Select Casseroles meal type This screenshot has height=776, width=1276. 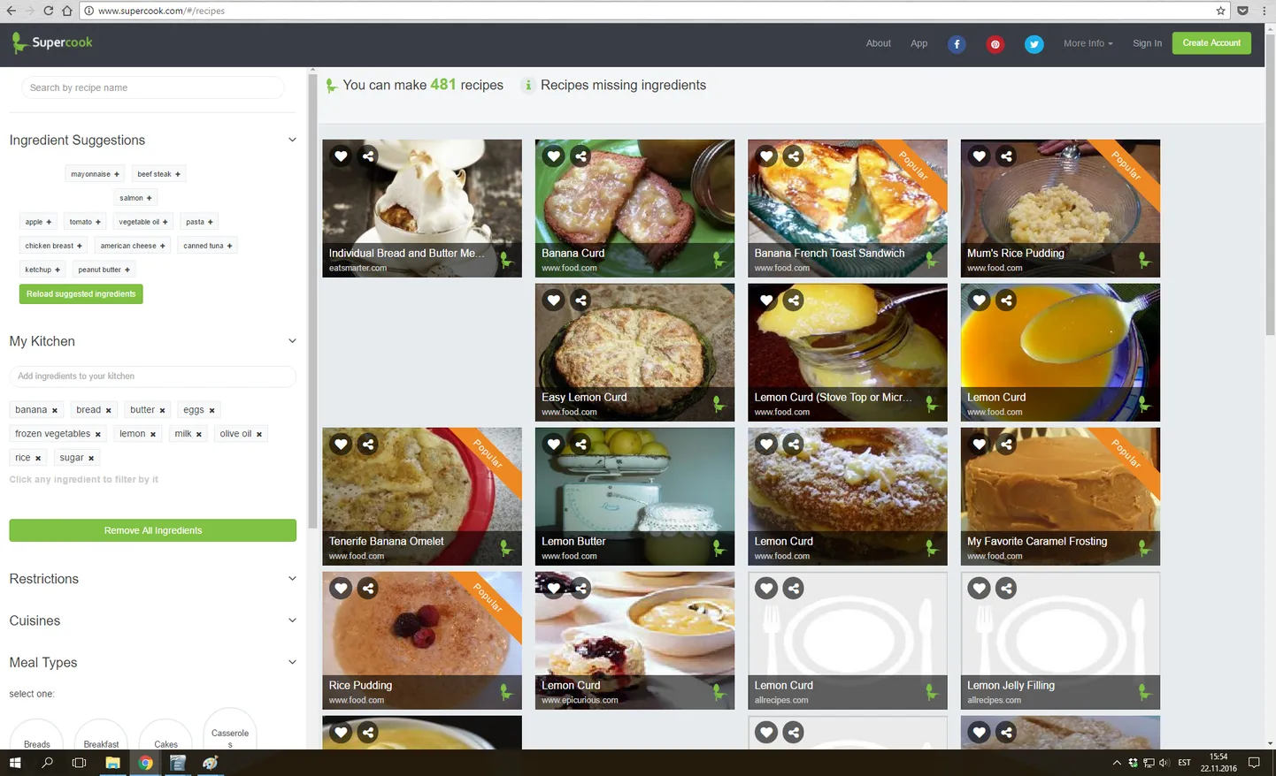230,729
